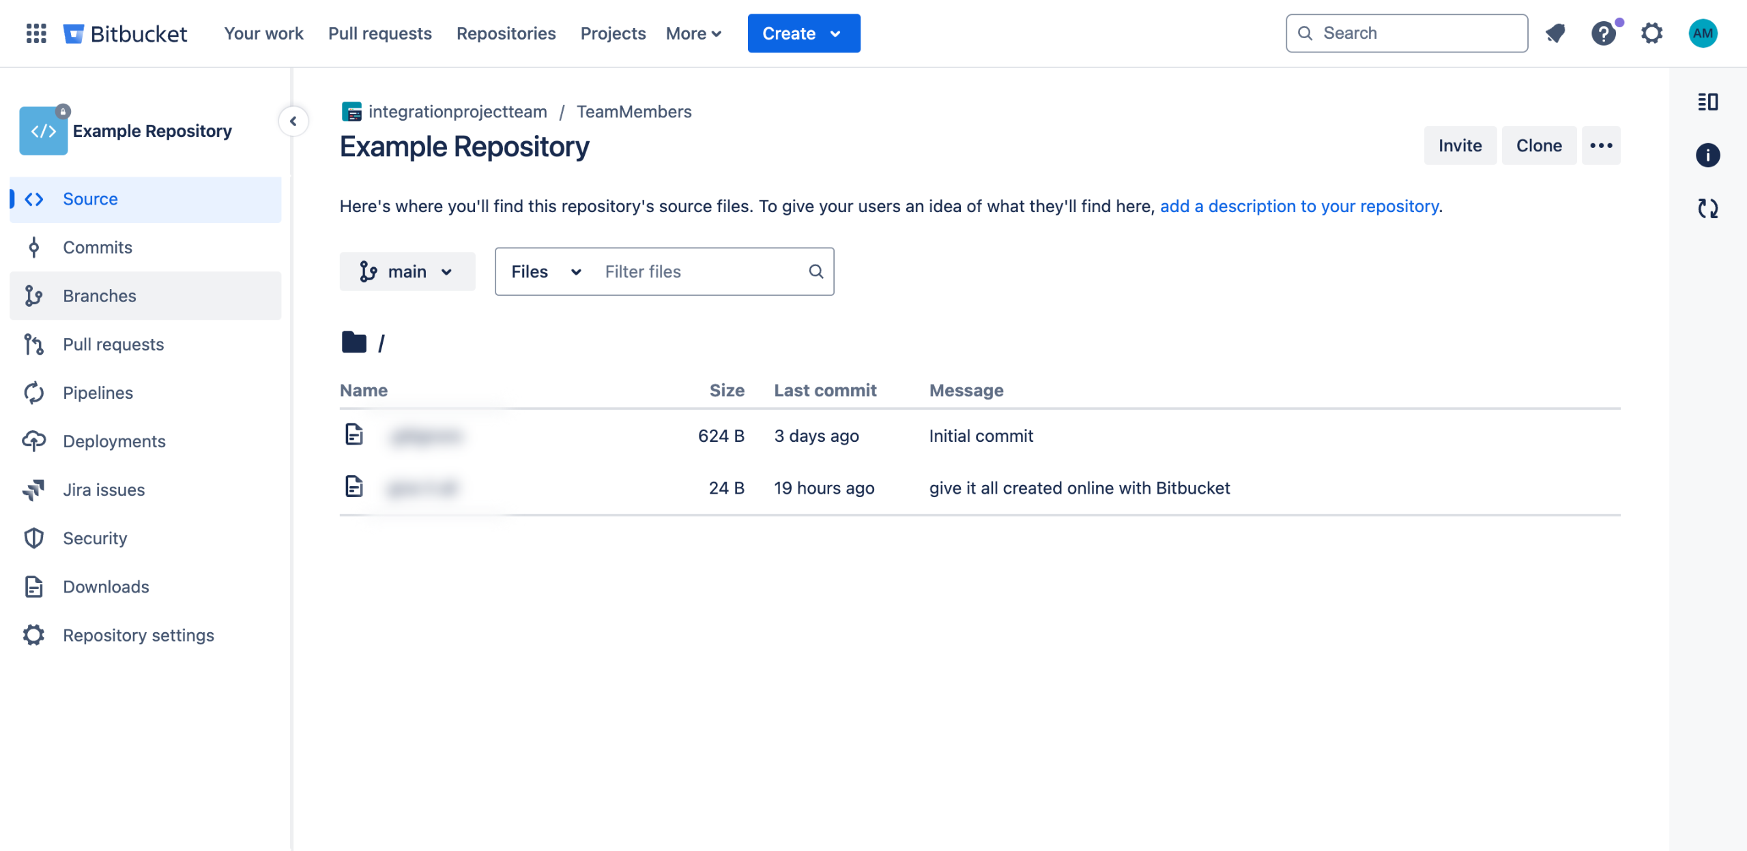Image resolution: width=1747 pixels, height=851 pixels.
Task: Expand the Create dropdown button
Action: (x=803, y=33)
